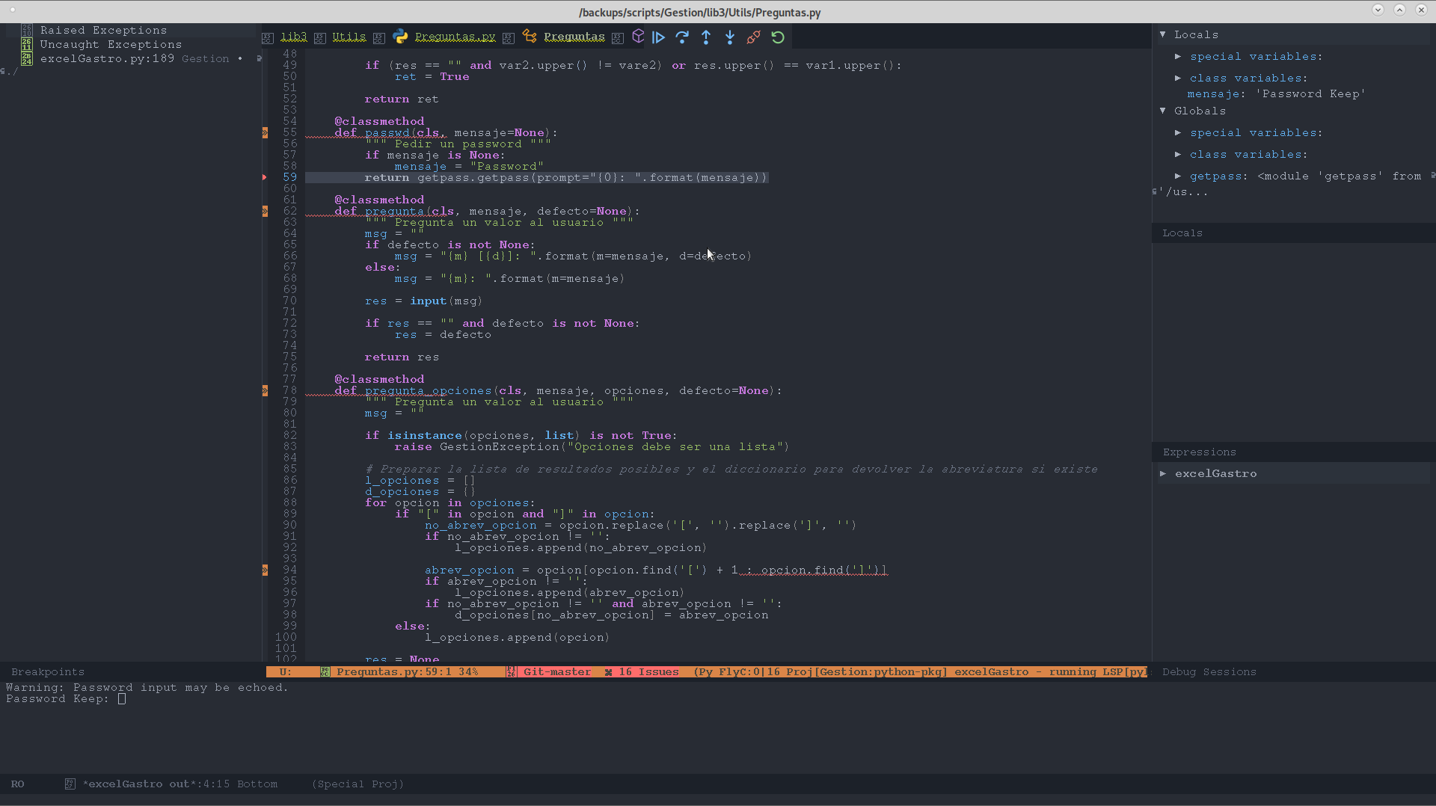
Task: Click the Step Over curved arrow icon
Action: tap(682, 37)
